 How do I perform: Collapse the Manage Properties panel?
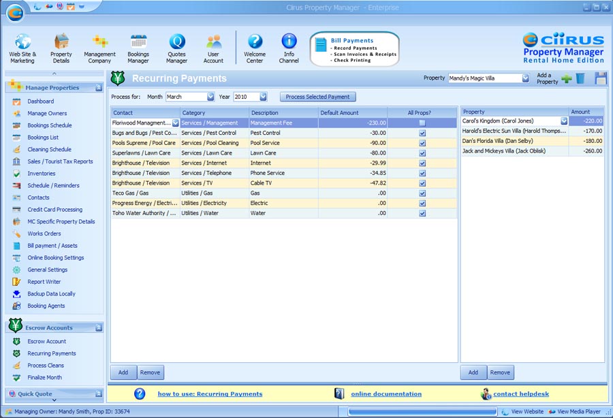pos(99,89)
